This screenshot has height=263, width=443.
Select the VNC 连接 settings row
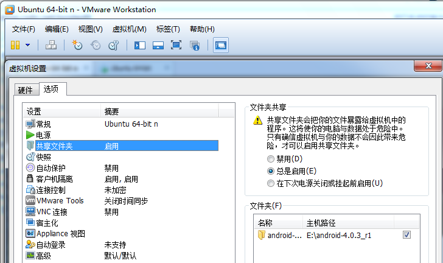click(x=122, y=212)
